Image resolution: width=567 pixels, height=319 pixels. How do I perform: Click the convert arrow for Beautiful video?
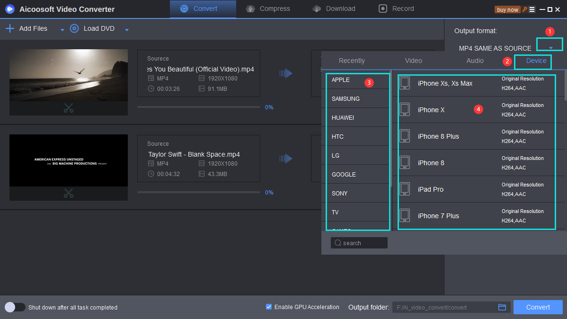click(x=286, y=73)
